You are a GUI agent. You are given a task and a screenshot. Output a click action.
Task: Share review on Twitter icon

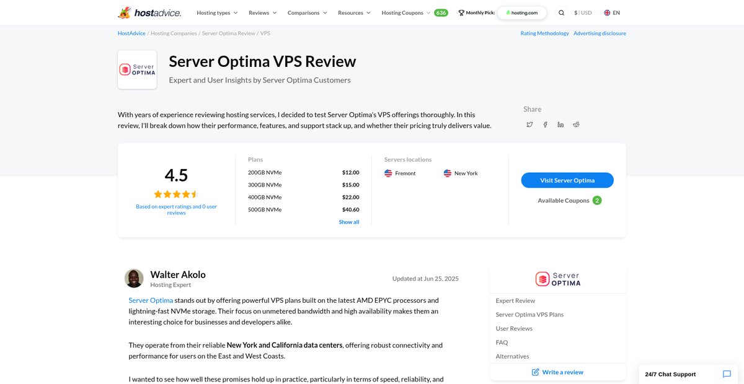tap(529, 124)
